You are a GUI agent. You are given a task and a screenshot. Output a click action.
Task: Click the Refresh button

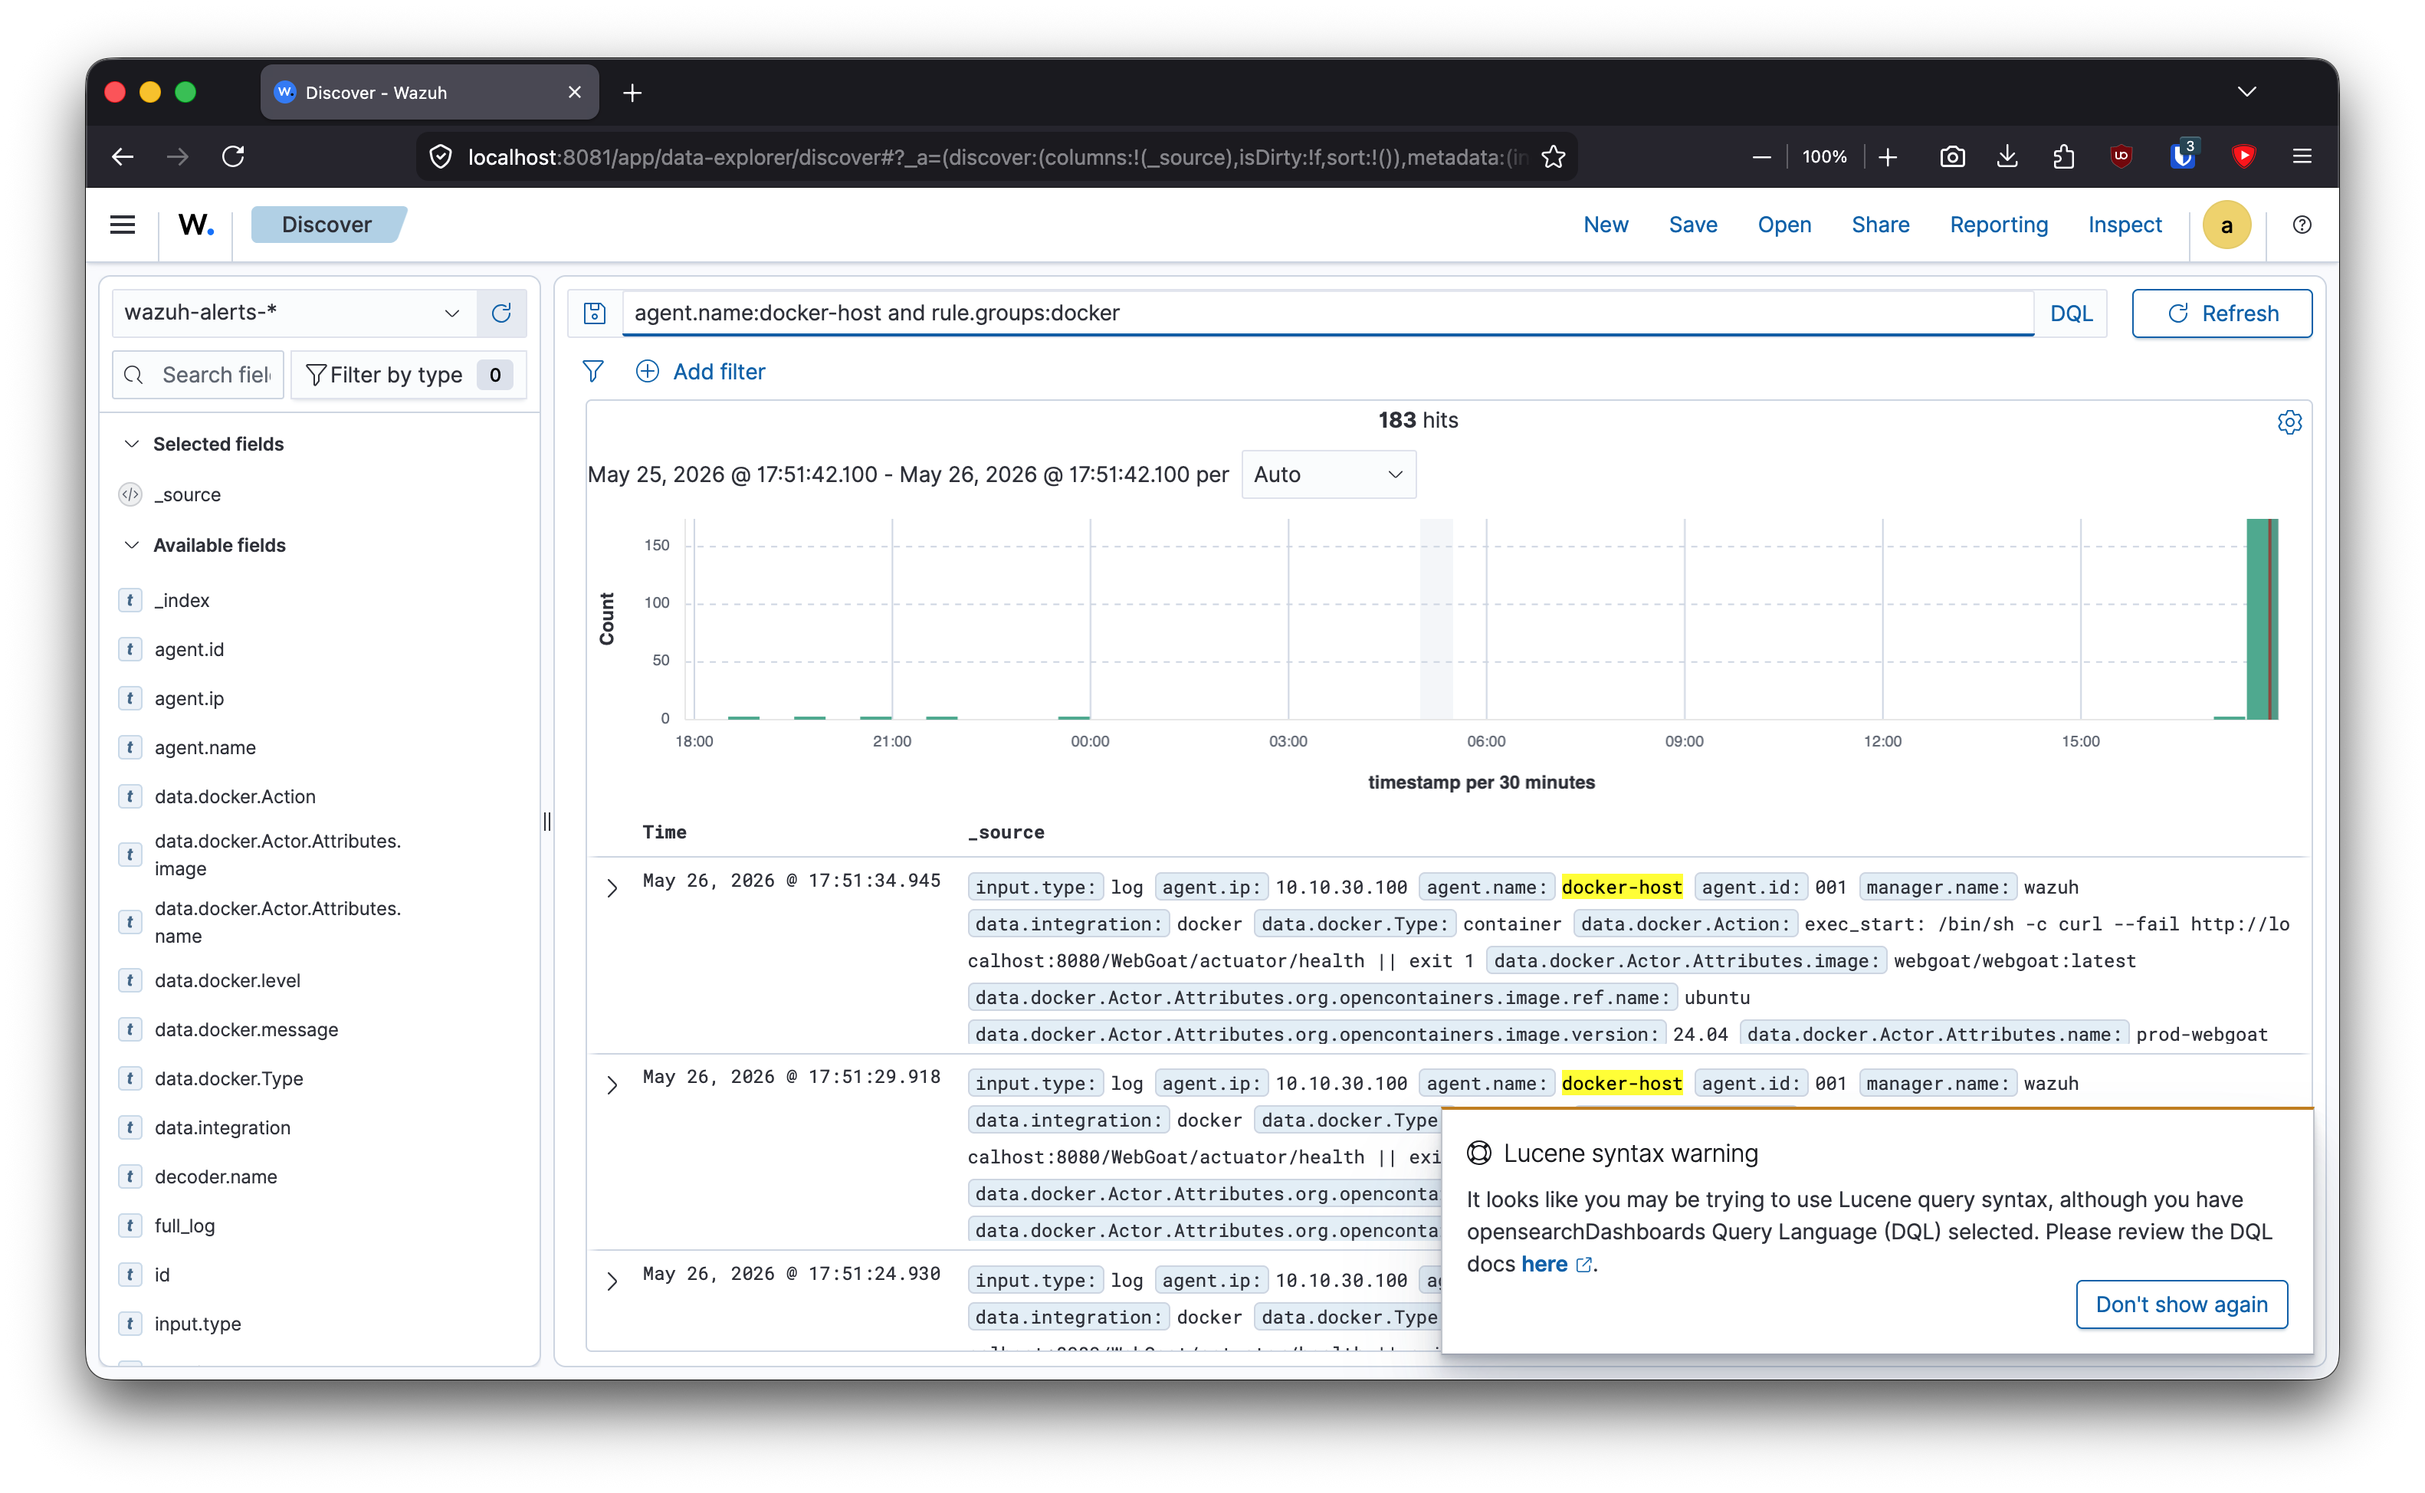[2220, 313]
